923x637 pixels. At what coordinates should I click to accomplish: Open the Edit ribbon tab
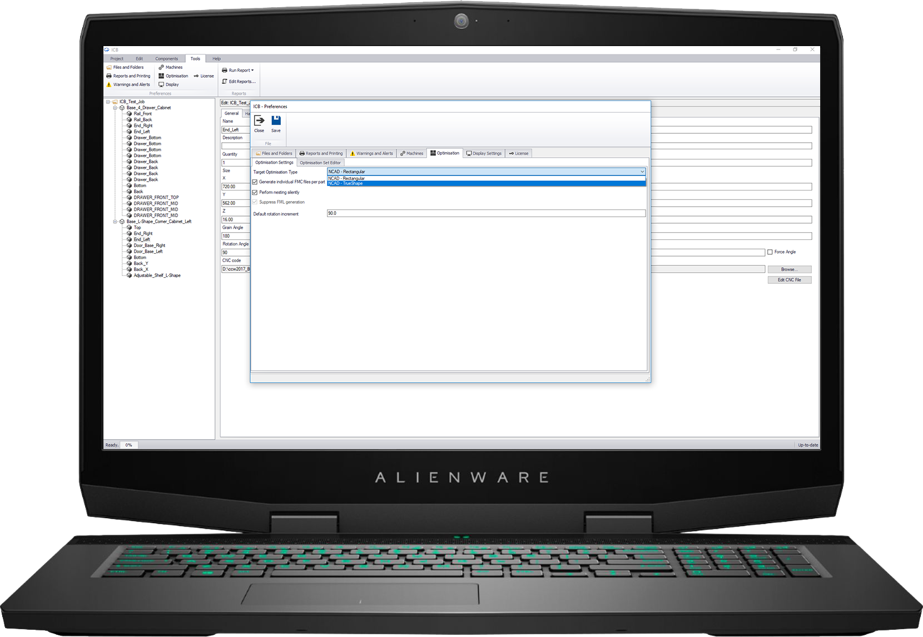(x=139, y=59)
